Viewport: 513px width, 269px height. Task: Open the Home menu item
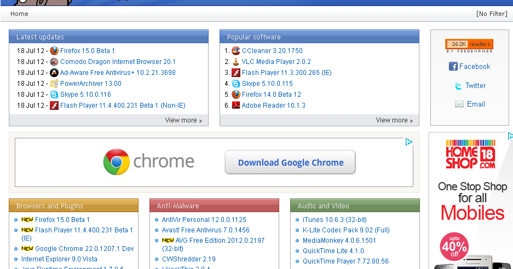click(x=19, y=14)
